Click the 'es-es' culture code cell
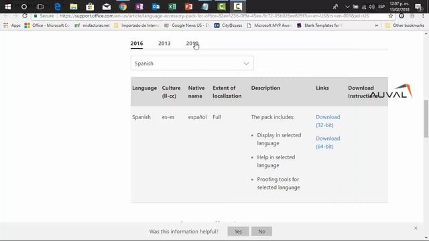 [168, 117]
